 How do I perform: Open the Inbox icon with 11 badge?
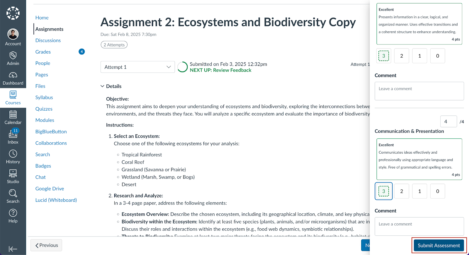click(13, 134)
